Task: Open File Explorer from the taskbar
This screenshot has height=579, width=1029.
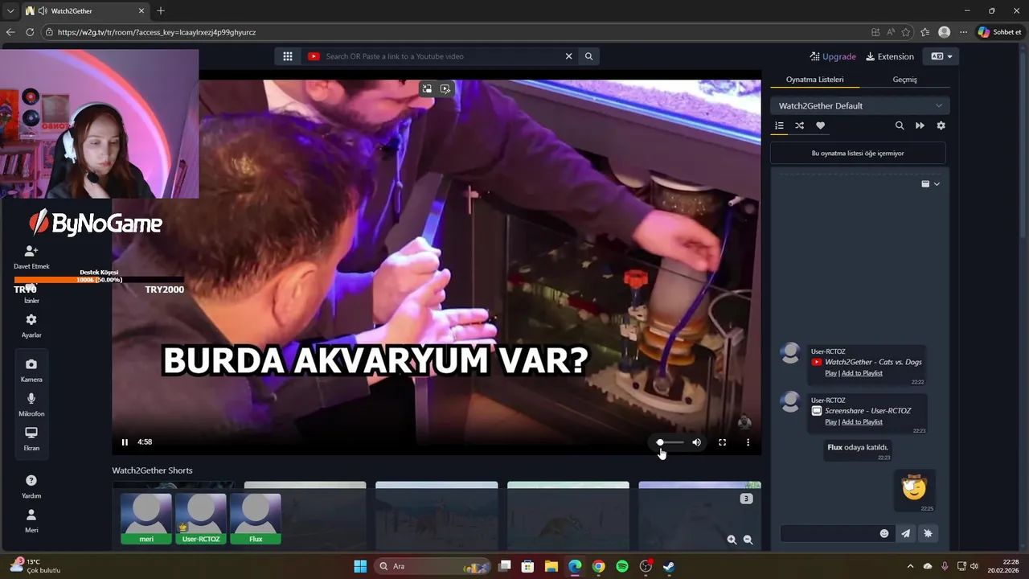Action: (551, 566)
